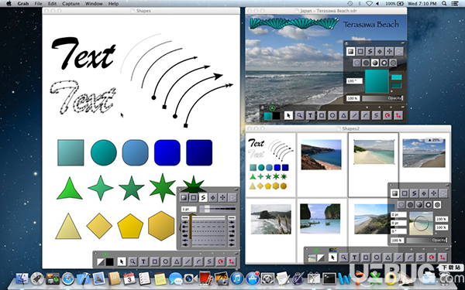Select the blue rounded square in Shapes canvas
Screen dimensions: 465x290
[135, 152]
